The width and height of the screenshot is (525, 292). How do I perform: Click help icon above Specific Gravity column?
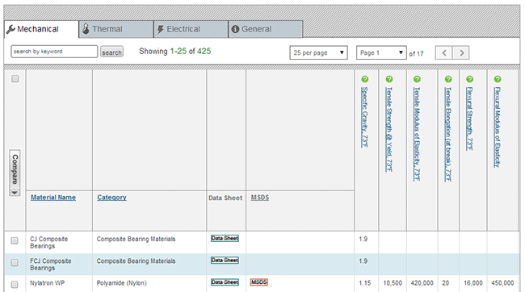coord(364,79)
